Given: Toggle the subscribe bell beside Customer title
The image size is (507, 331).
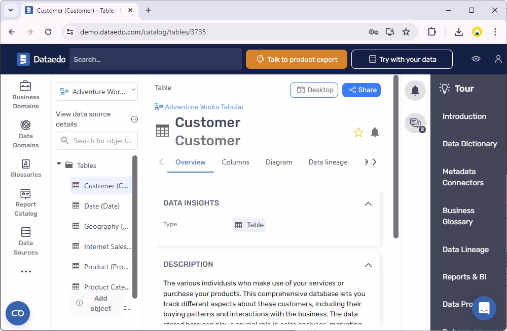Looking at the screenshot, I should [375, 133].
